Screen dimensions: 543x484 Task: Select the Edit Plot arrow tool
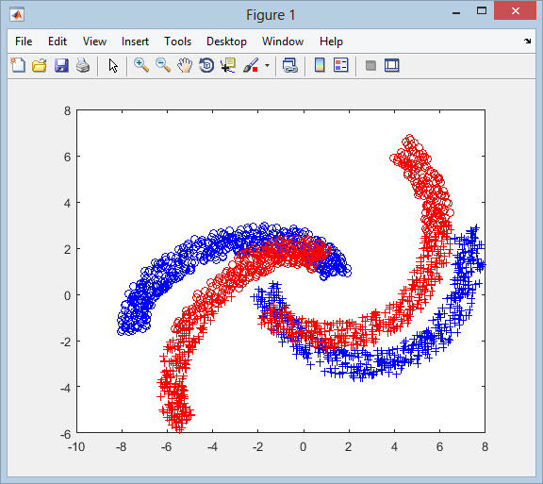[x=113, y=65]
